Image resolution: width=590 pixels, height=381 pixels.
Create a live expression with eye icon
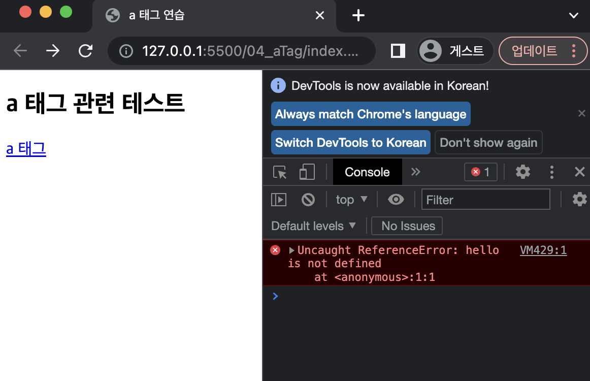click(396, 200)
